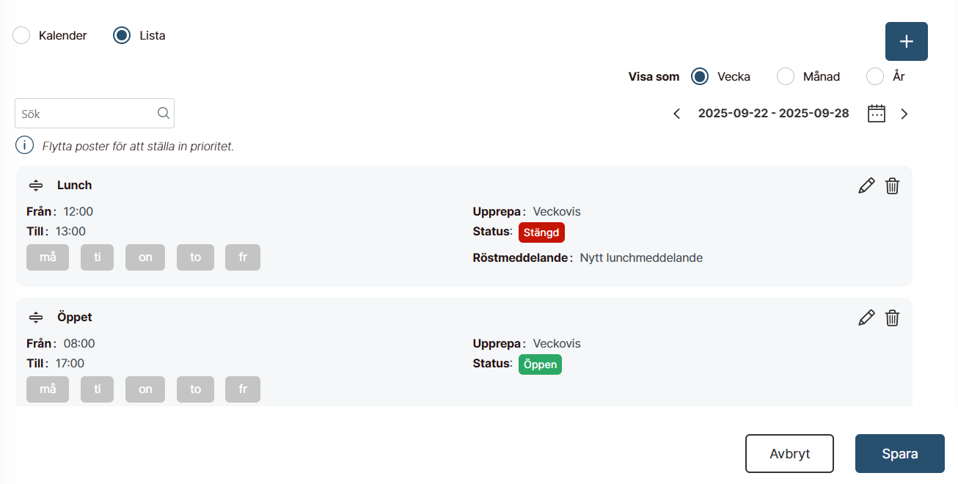Image resolution: width=958 pixels, height=484 pixels.
Task: Edit the Lunch entry with pencil icon
Action: pos(866,186)
